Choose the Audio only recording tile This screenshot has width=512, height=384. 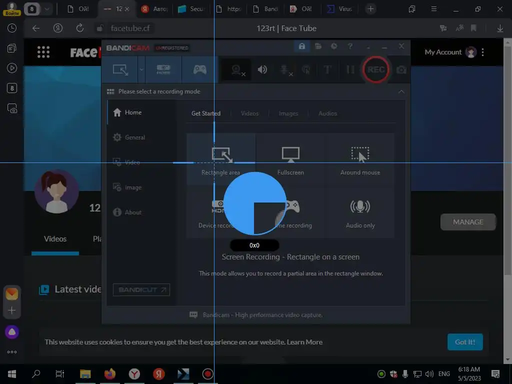click(x=360, y=212)
